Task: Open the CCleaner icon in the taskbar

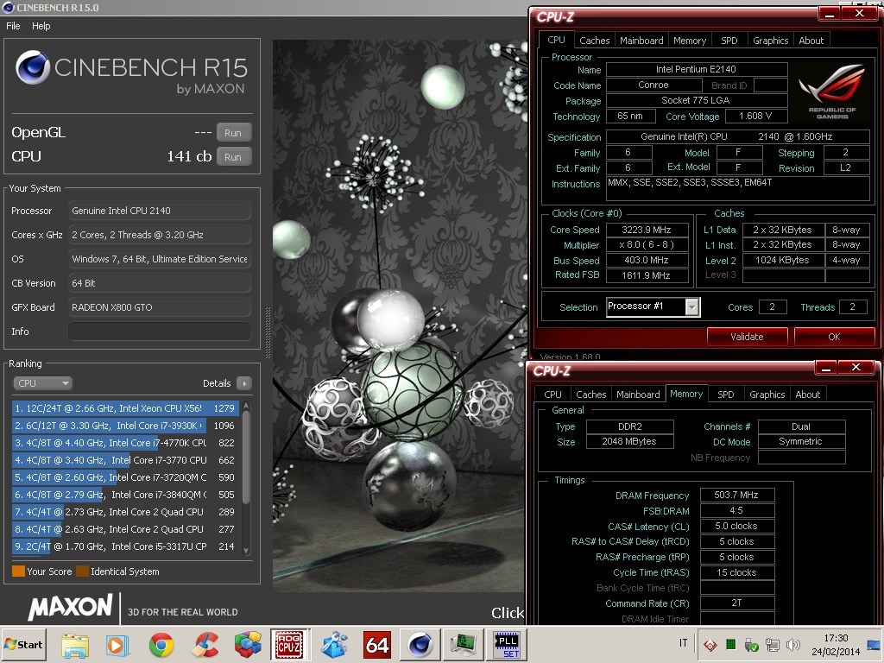Action: pos(204,645)
